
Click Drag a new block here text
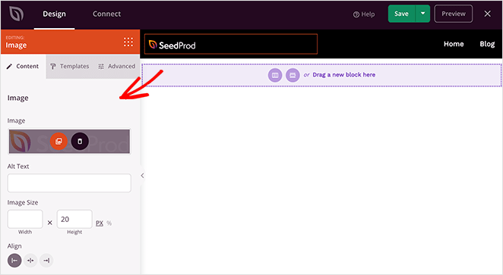coord(344,75)
